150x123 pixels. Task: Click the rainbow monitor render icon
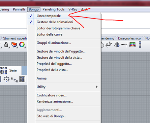tap(132, 44)
